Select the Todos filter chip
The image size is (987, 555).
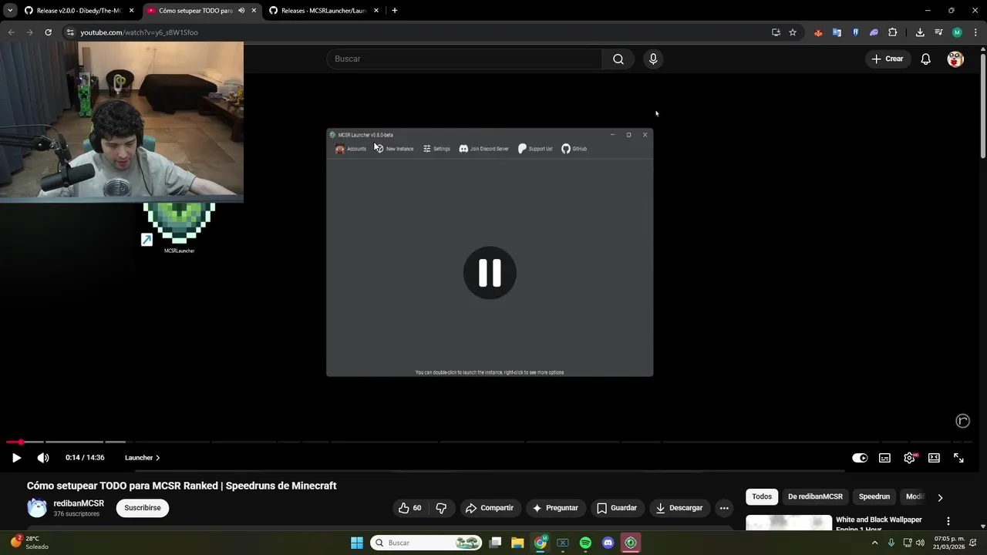[762, 497]
